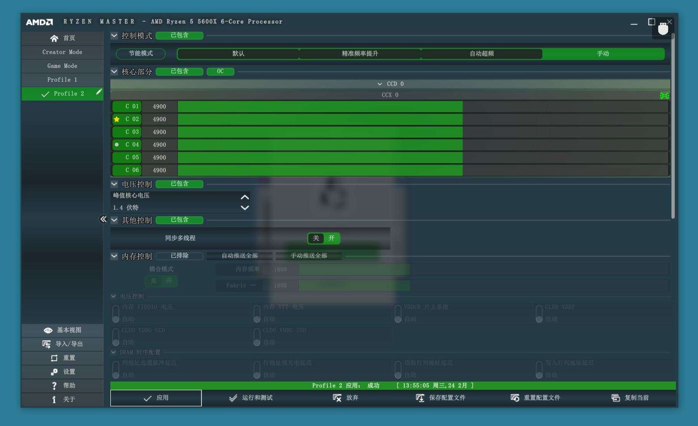Click 复制当前 copy current
Viewport: 698px width, 426px height.
pos(630,398)
